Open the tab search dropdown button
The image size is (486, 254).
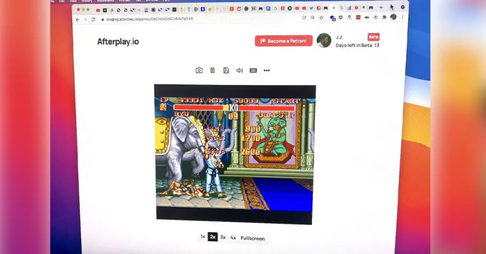(402, 7)
